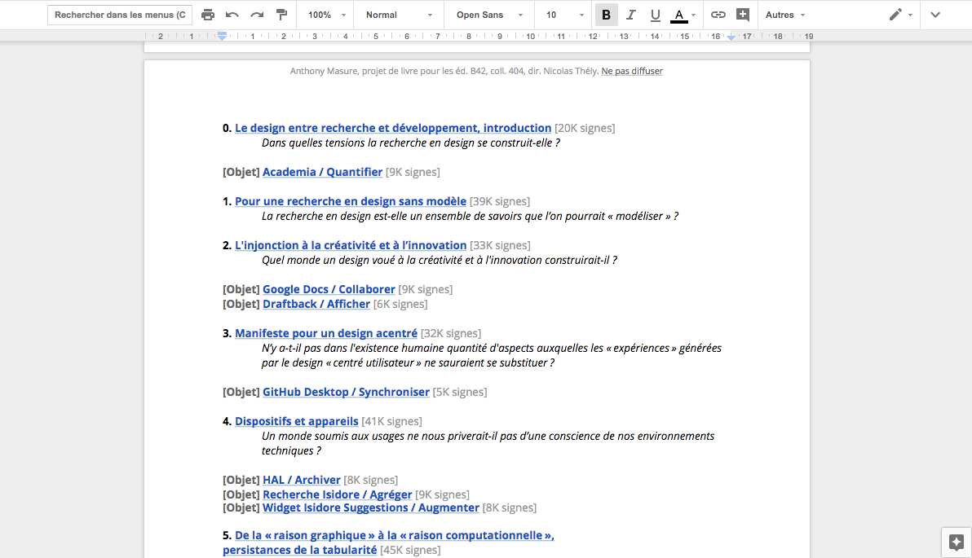Open link De la « raison graphique »

click(x=394, y=536)
